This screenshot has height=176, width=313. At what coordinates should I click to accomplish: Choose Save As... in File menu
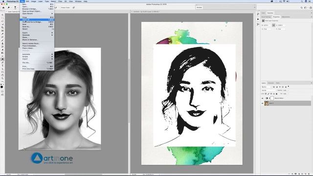point(37,27)
